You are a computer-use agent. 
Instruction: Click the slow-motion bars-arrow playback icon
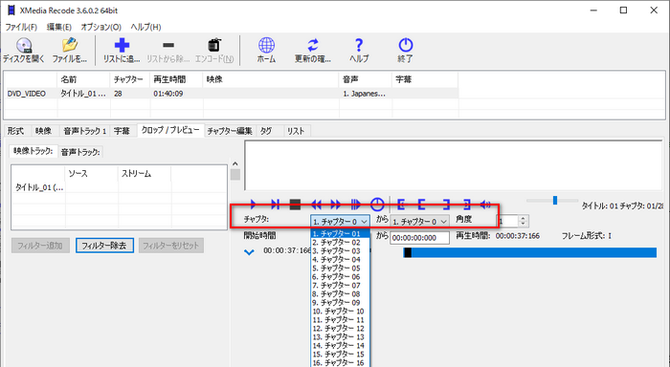(x=355, y=205)
